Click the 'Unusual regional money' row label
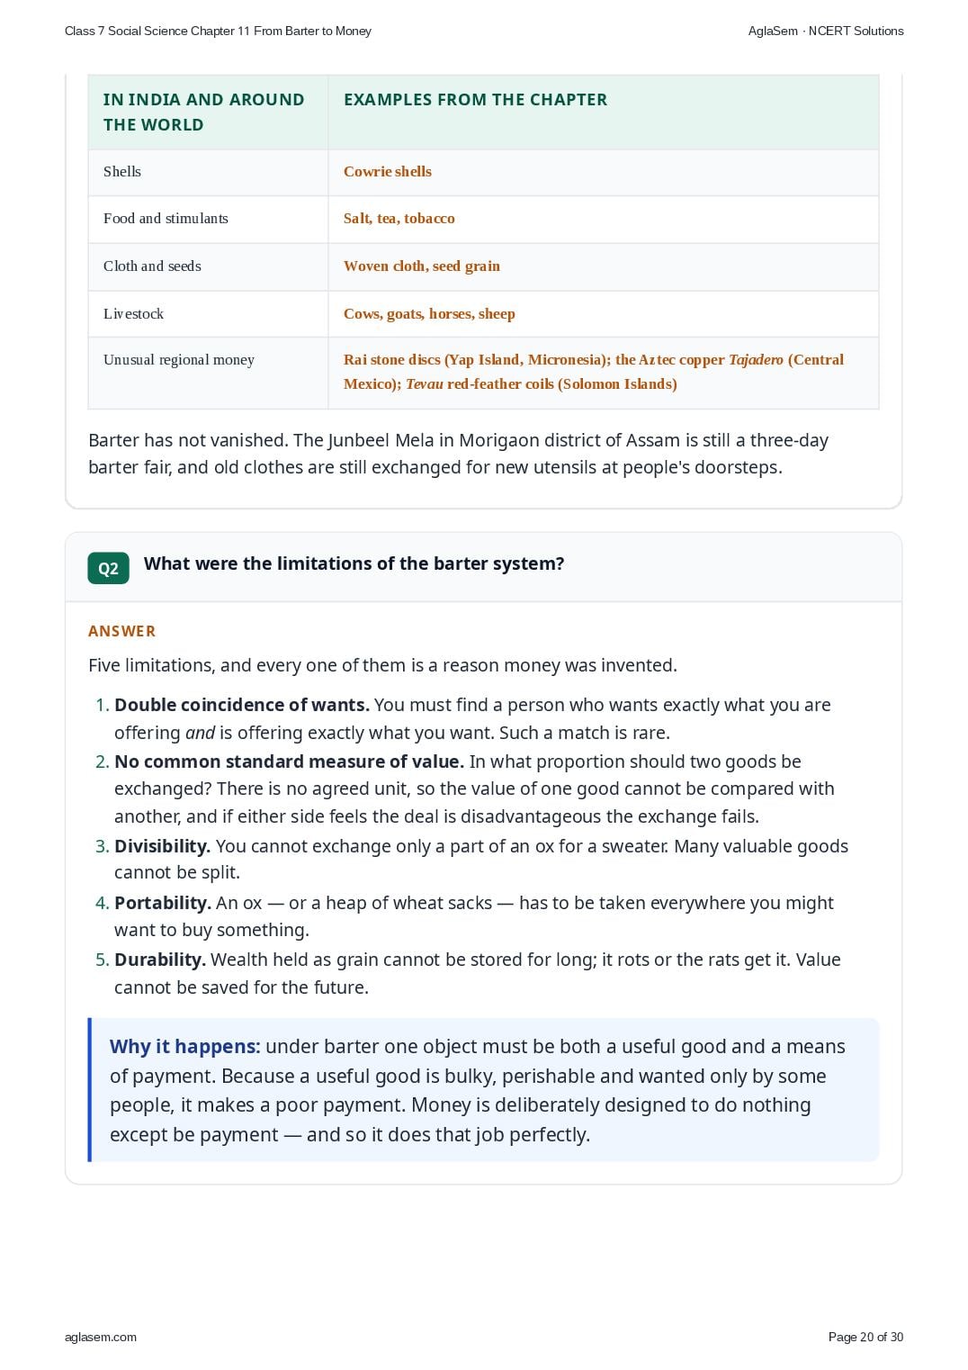The image size is (968, 1370). pos(179,360)
